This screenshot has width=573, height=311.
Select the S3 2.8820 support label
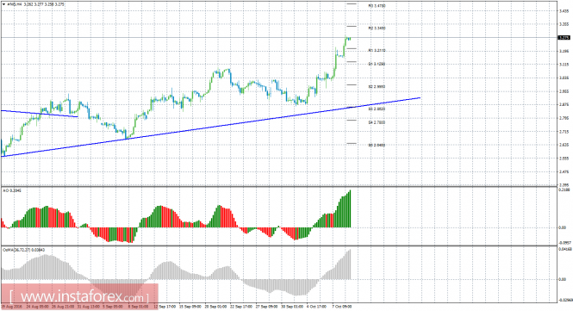click(377, 109)
